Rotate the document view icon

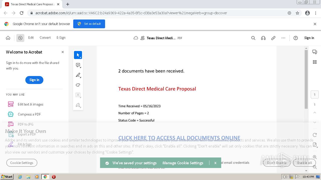(x=315, y=135)
